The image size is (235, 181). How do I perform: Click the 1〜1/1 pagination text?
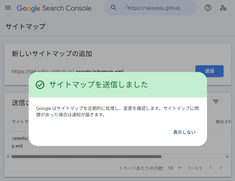[195, 168]
